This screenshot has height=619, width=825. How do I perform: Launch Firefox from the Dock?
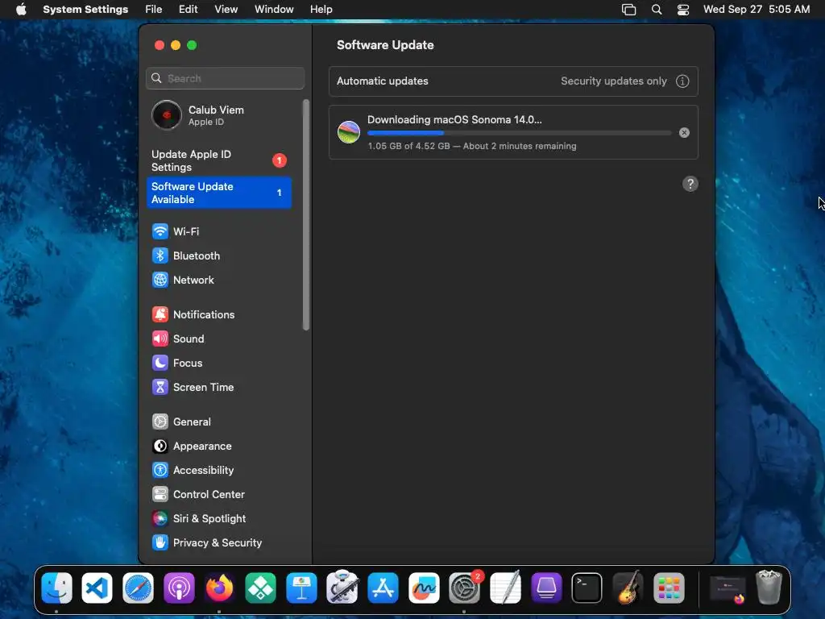(x=219, y=588)
